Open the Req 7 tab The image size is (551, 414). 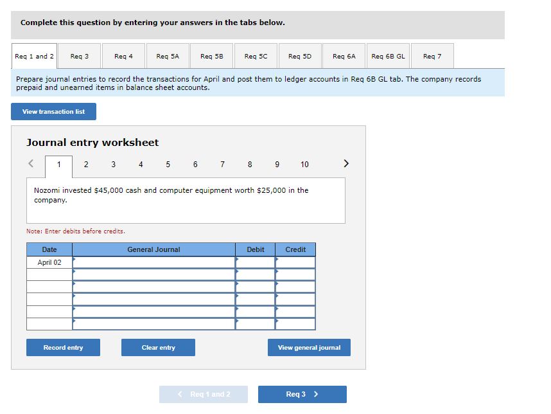click(432, 57)
